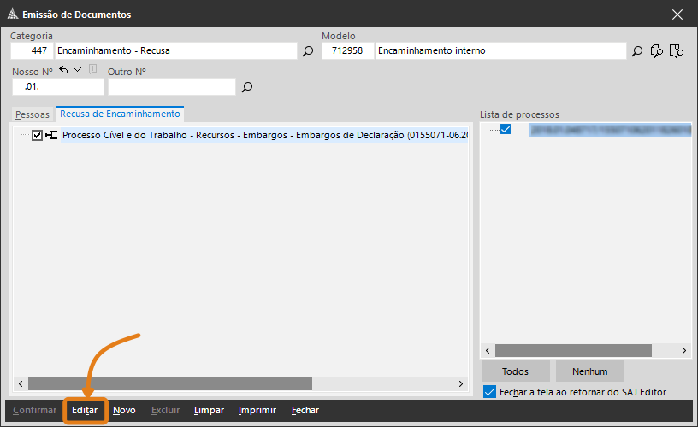Click the Todos button
Viewport: 698px width, 427px height.
tap(515, 371)
